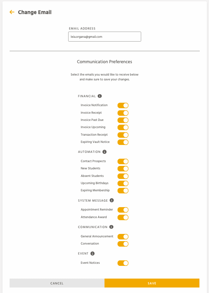Screen dimensions: 209x293
Task: Disable Appointment Reminder messages
Action: tap(123, 210)
